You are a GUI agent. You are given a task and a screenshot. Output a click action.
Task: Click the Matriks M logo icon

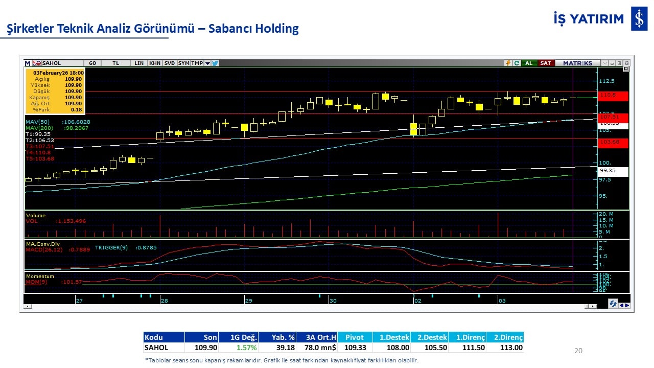28,63
